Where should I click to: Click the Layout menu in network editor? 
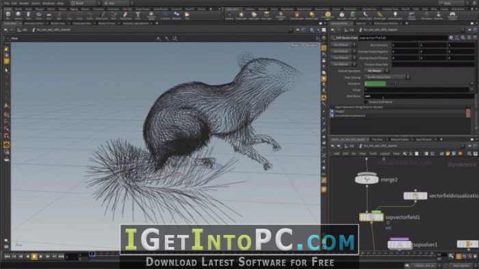[385, 154]
